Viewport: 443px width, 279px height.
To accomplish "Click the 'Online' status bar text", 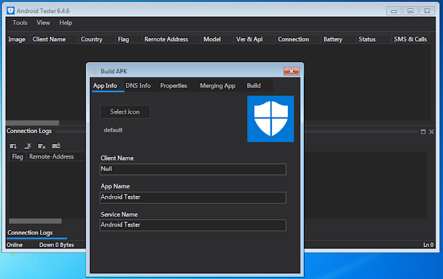I will (x=15, y=245).
